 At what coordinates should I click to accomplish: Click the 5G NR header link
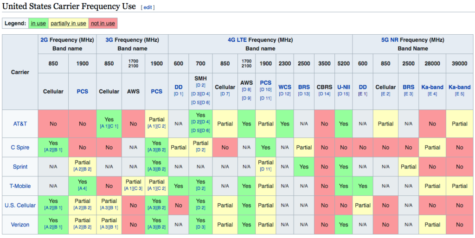tap(390, 40)
